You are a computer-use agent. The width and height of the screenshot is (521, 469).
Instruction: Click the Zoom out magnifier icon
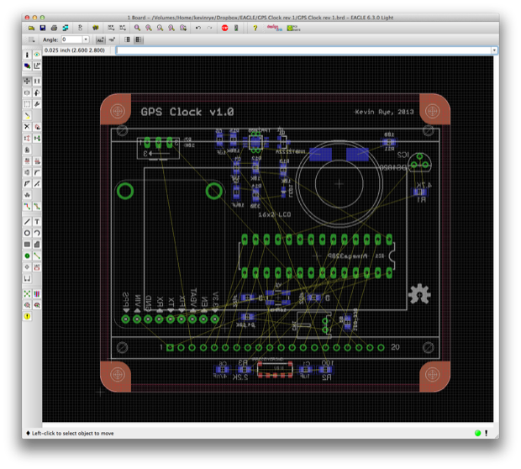click(x=161, y=29)
